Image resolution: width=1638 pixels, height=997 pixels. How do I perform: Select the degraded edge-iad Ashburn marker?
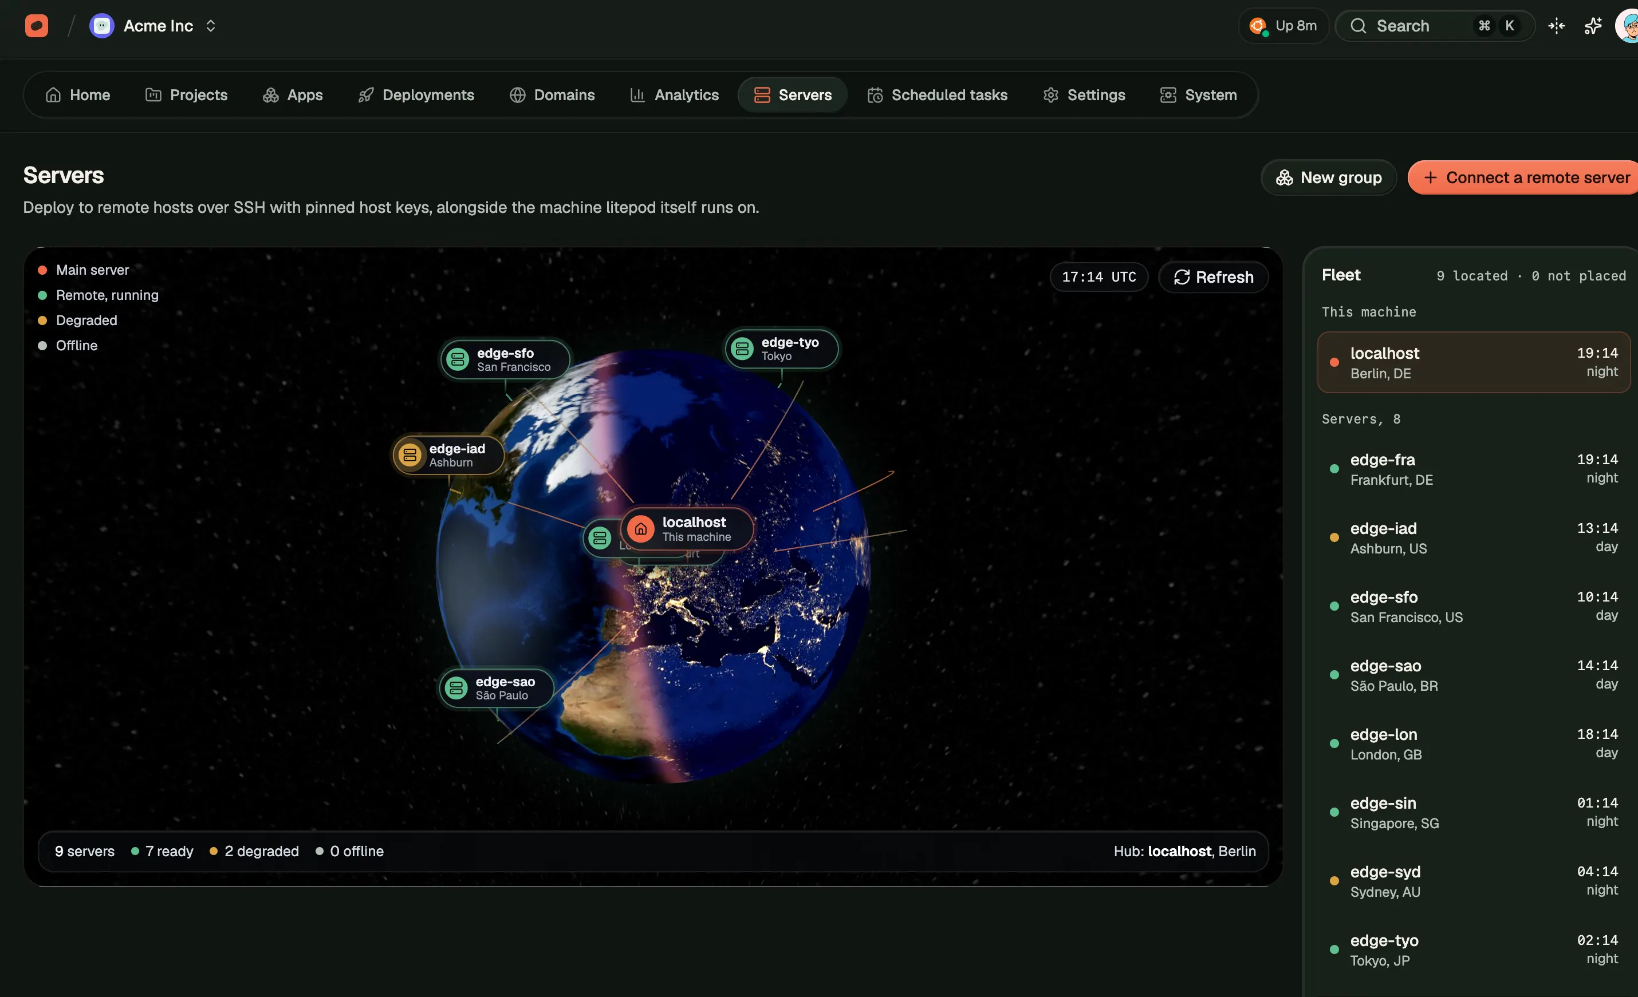click(x=448, y=455)
